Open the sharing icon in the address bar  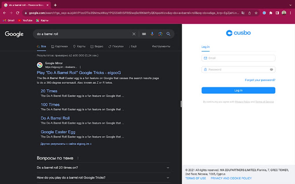coord(250,13)
